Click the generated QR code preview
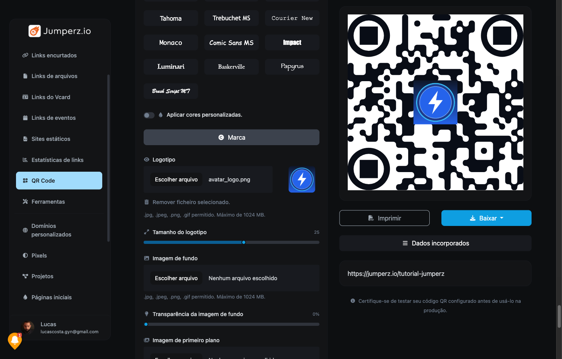 point(436,102)
